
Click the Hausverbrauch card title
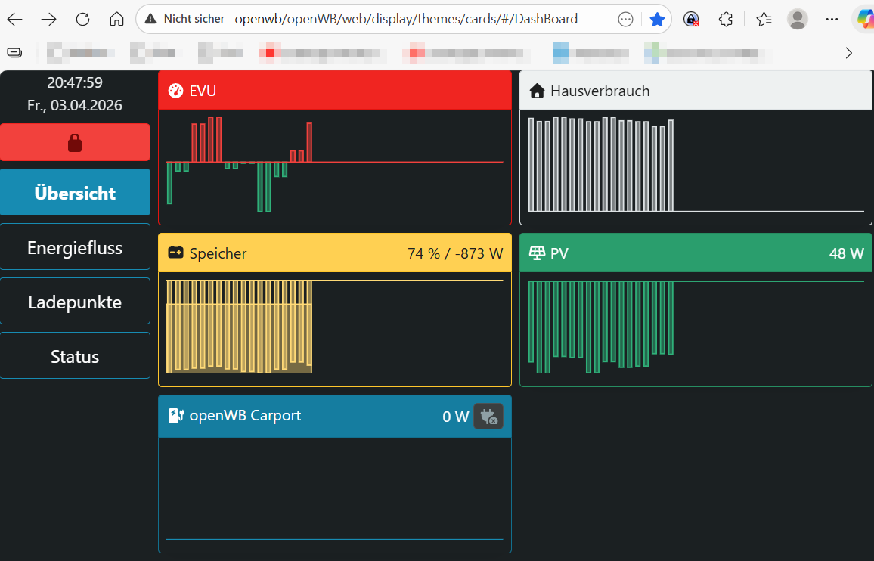600,91
